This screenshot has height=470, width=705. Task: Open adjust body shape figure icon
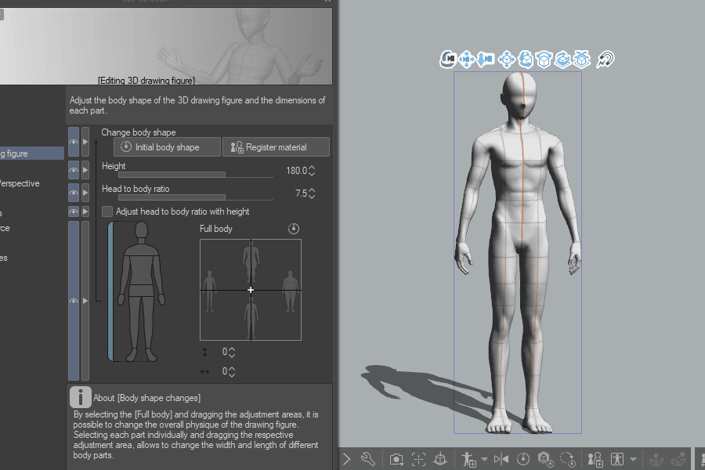click(617, 459)
